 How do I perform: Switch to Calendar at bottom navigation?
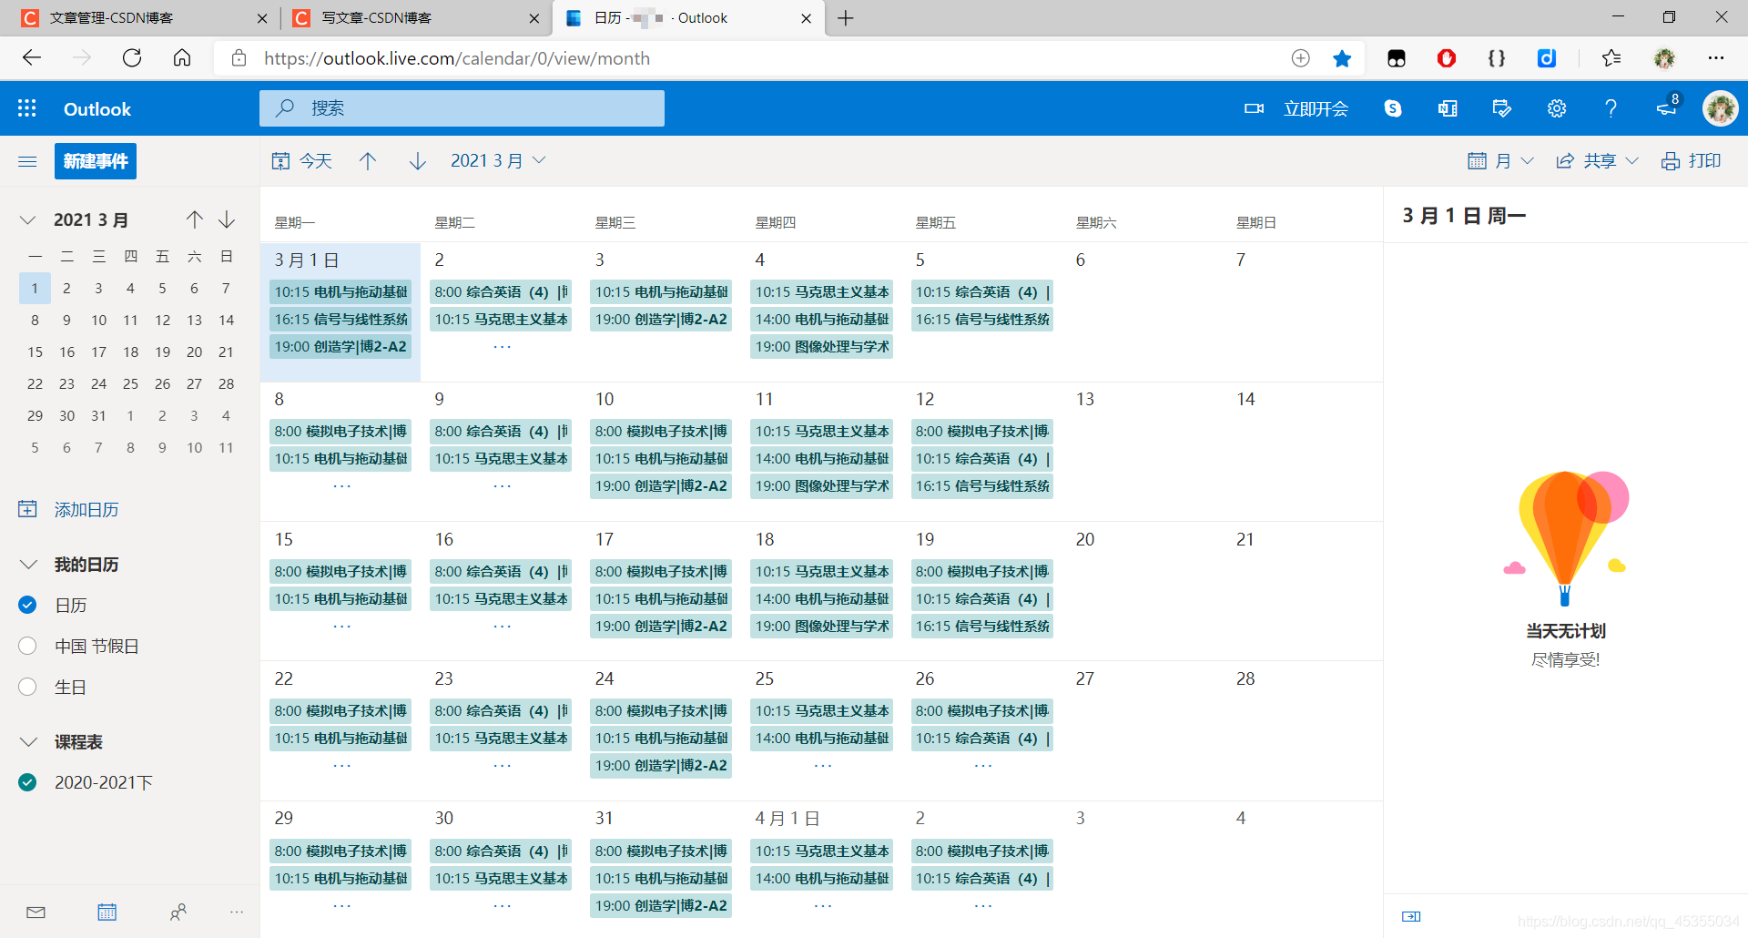(x=107, y=913)
